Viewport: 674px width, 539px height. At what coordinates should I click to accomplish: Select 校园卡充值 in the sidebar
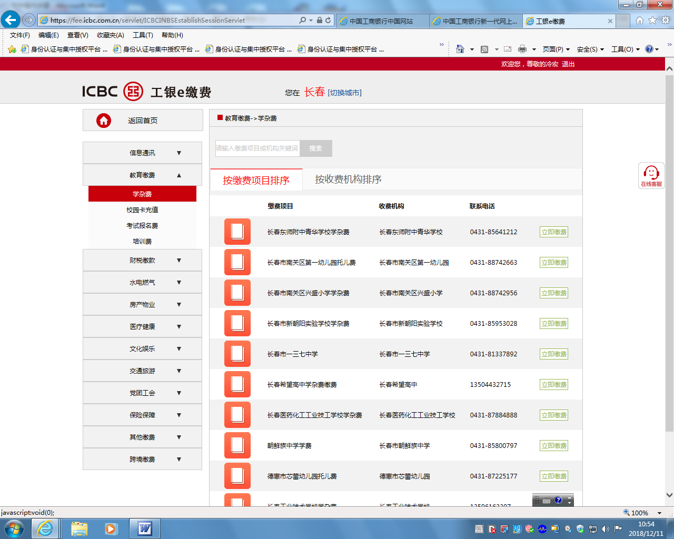pos(142,209)
